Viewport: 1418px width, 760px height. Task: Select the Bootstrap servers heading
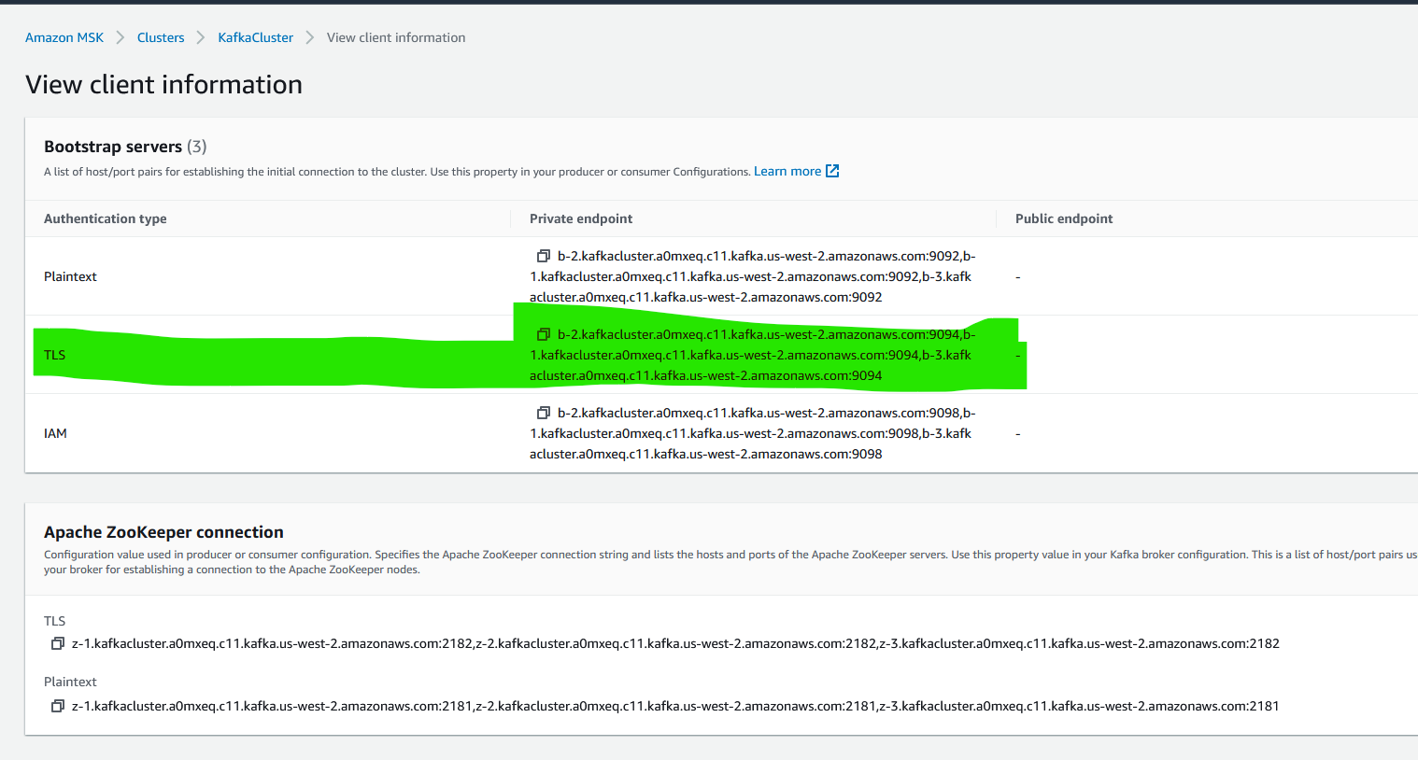point(113,147)
